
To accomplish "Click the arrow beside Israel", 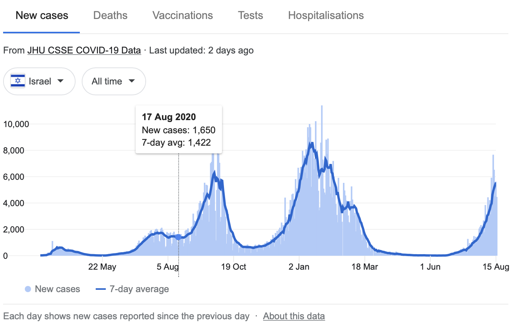I will (x=60, y=81).
